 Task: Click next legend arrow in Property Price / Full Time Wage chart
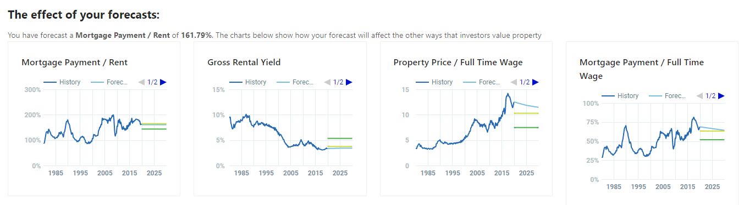point(535,82)
